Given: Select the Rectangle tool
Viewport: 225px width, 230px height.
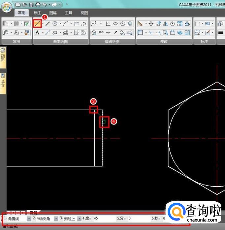Looking at the screenshot, I should point(76,24).
